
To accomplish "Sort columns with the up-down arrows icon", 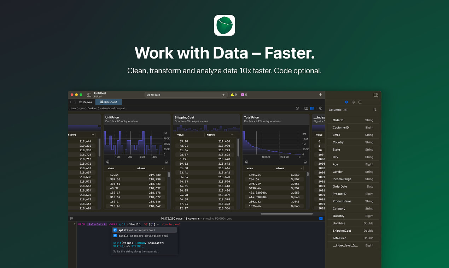I will 375,110.
